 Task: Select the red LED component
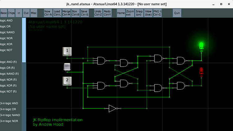(201, 72)
